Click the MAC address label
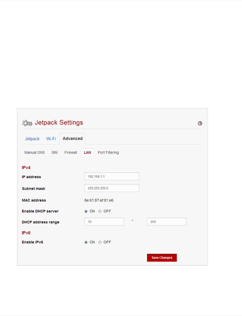The image size is (242, 316). click(34, 200)
